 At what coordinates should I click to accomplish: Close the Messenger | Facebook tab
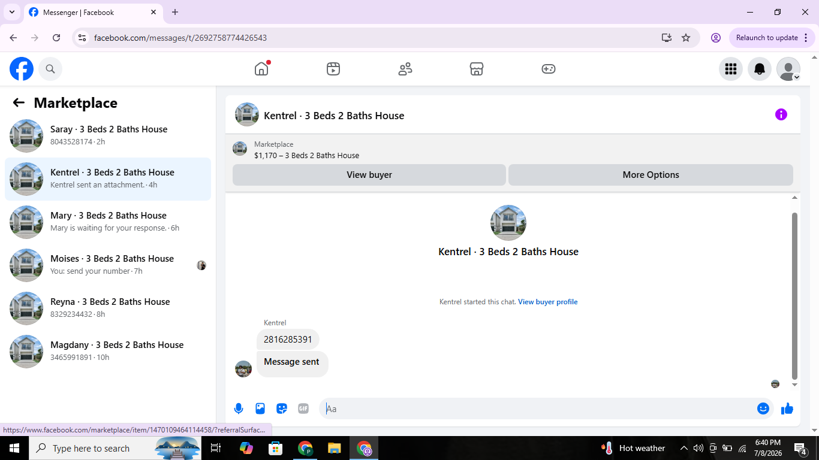(x=153, y=12)
